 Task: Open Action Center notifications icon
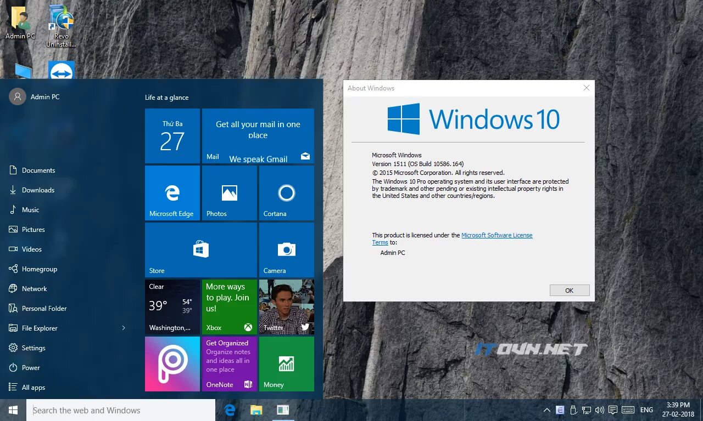613,410
